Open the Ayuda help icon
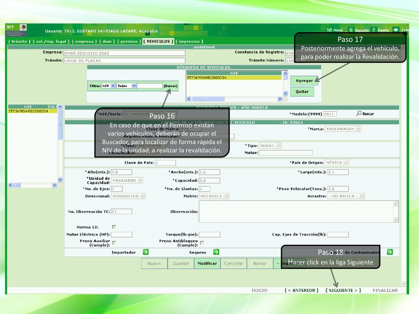The width and height of the screenshot is (419, 314). 374,29
